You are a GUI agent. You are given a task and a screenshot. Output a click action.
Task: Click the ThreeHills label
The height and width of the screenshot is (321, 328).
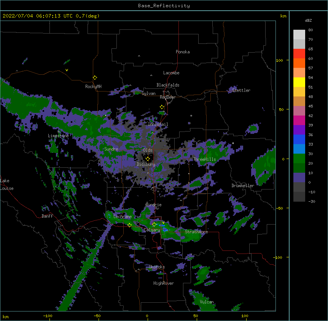tap(204, 159)
